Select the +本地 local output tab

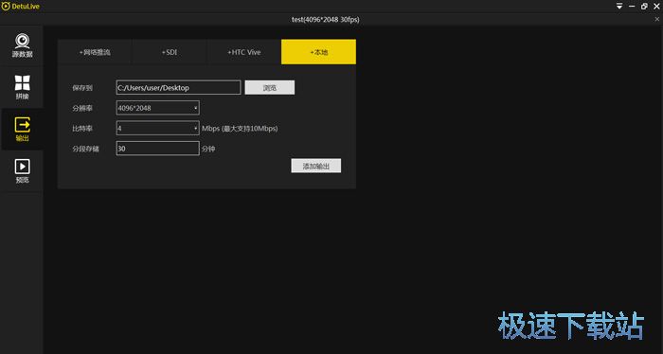tap(318, 52)
